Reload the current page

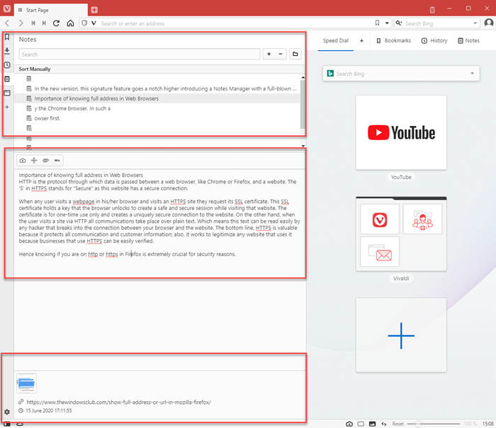pyautogui.click(x=56, y=23)
